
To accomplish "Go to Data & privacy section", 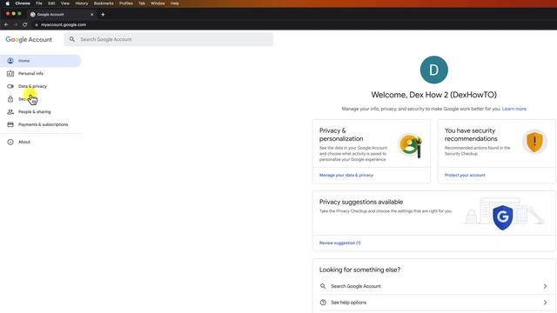I will [32, 86].
